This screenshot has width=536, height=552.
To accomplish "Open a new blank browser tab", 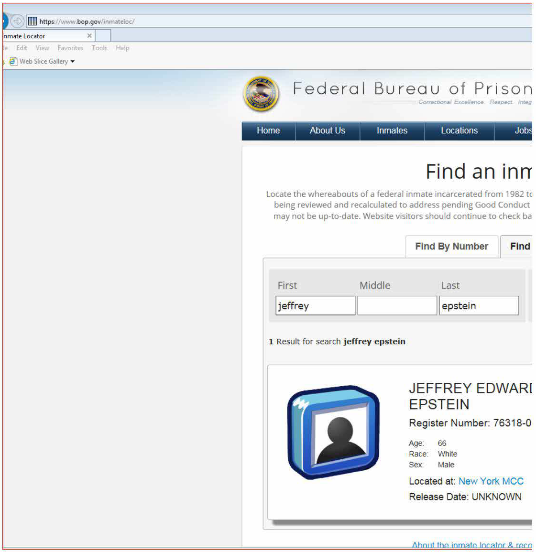I will pyautogui.click(x=103, y=36).
